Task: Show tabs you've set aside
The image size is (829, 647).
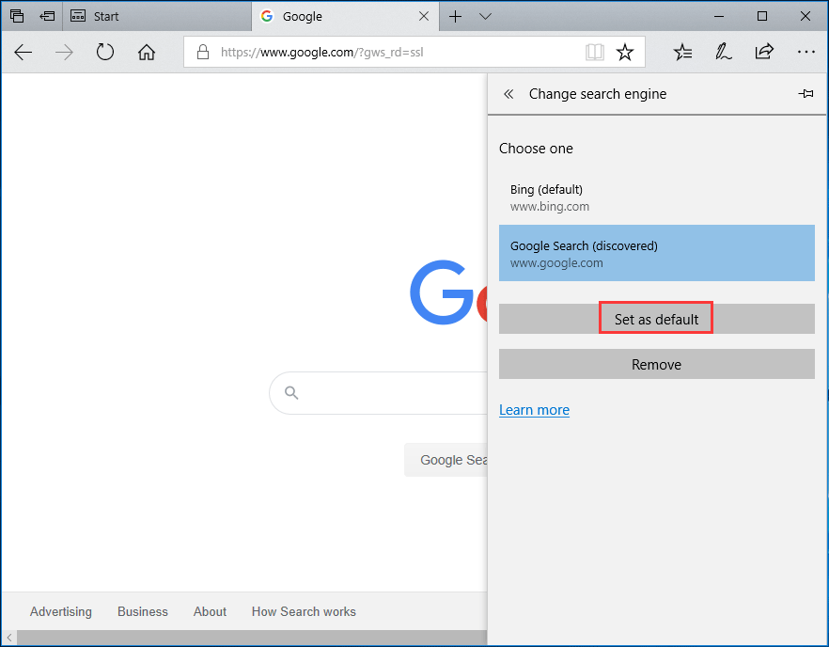Action: click(17, 16)
